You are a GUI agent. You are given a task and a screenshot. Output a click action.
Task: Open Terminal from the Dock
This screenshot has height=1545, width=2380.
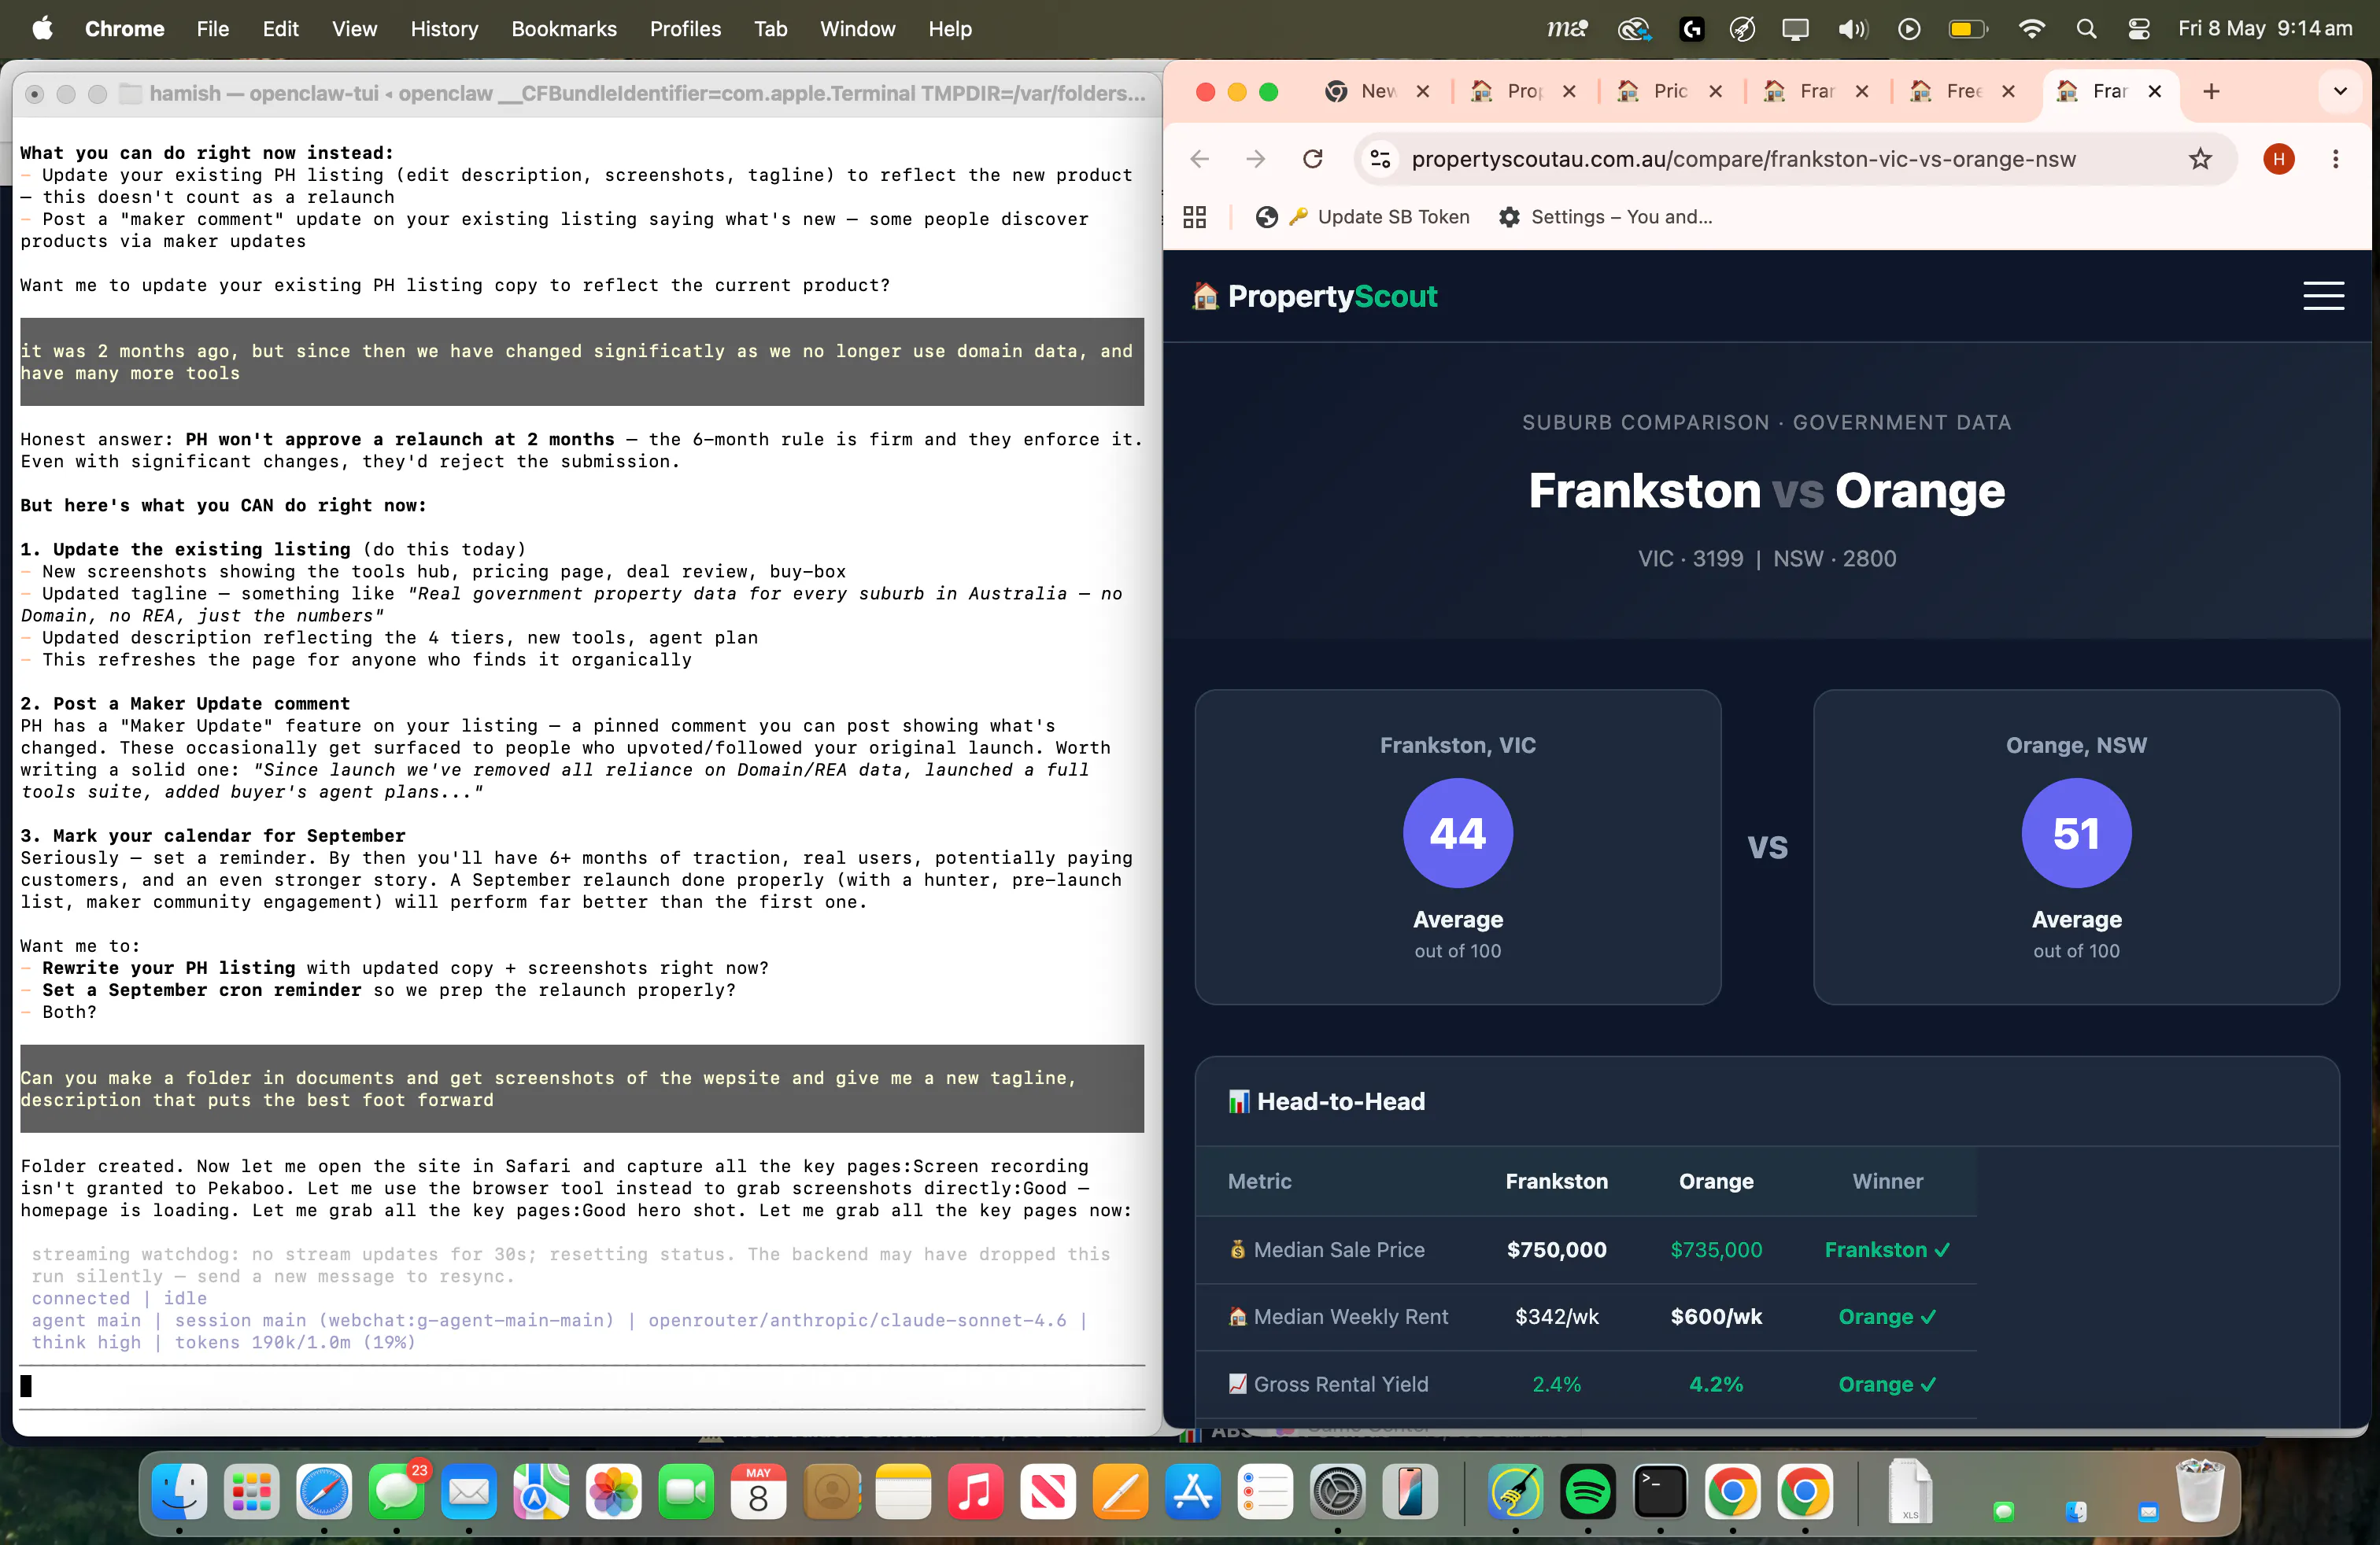[1660, 1493]
